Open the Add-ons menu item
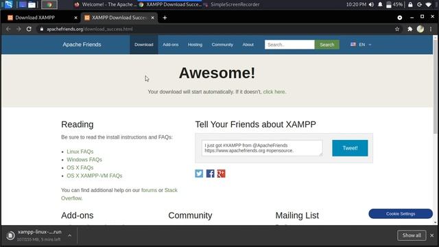Viewport: 439px width, 247px height. 171,45
